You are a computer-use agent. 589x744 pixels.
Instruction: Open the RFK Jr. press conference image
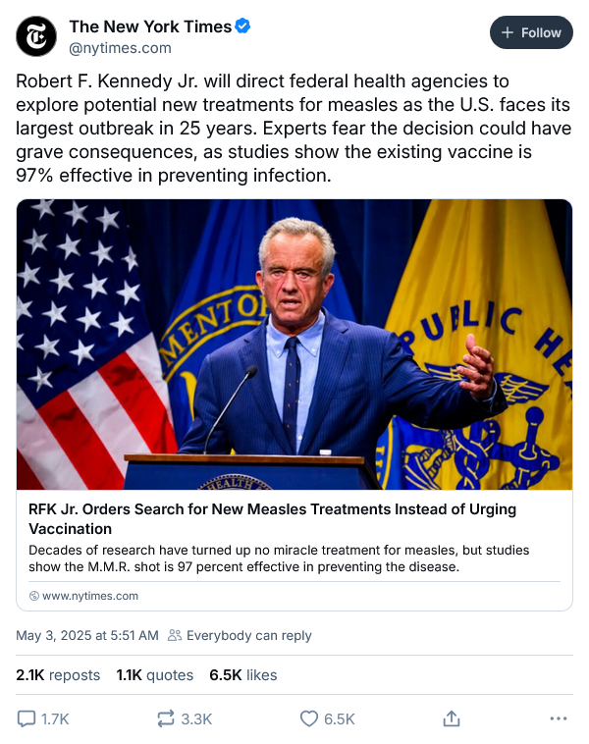coord(294,344)
